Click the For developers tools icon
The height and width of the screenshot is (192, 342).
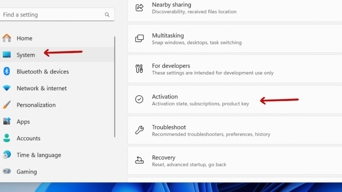pos(139,69)
